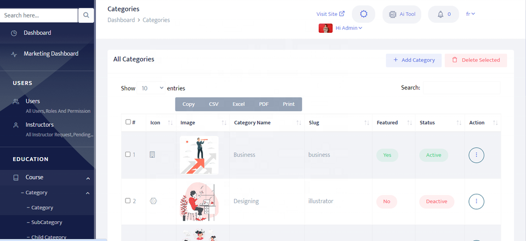Click the Users group icon in sidebar
Viewport: 526px width, 241px height.
[16, 101]
